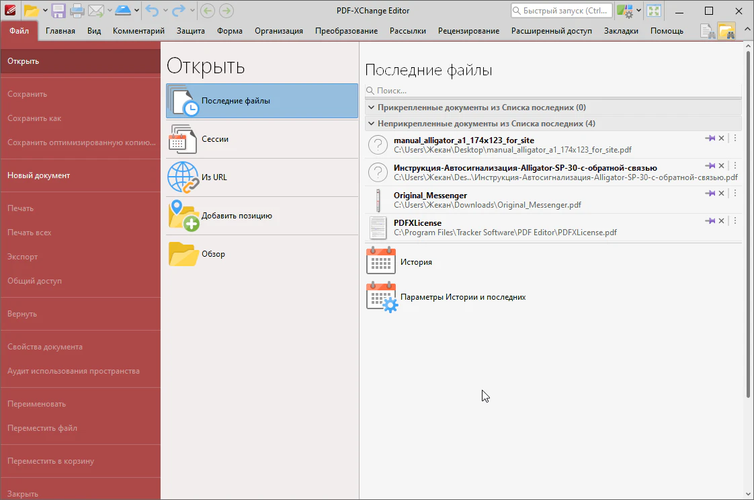
Task: Switch to the Комментарий ribbon tab
Action: pos(138,31)
